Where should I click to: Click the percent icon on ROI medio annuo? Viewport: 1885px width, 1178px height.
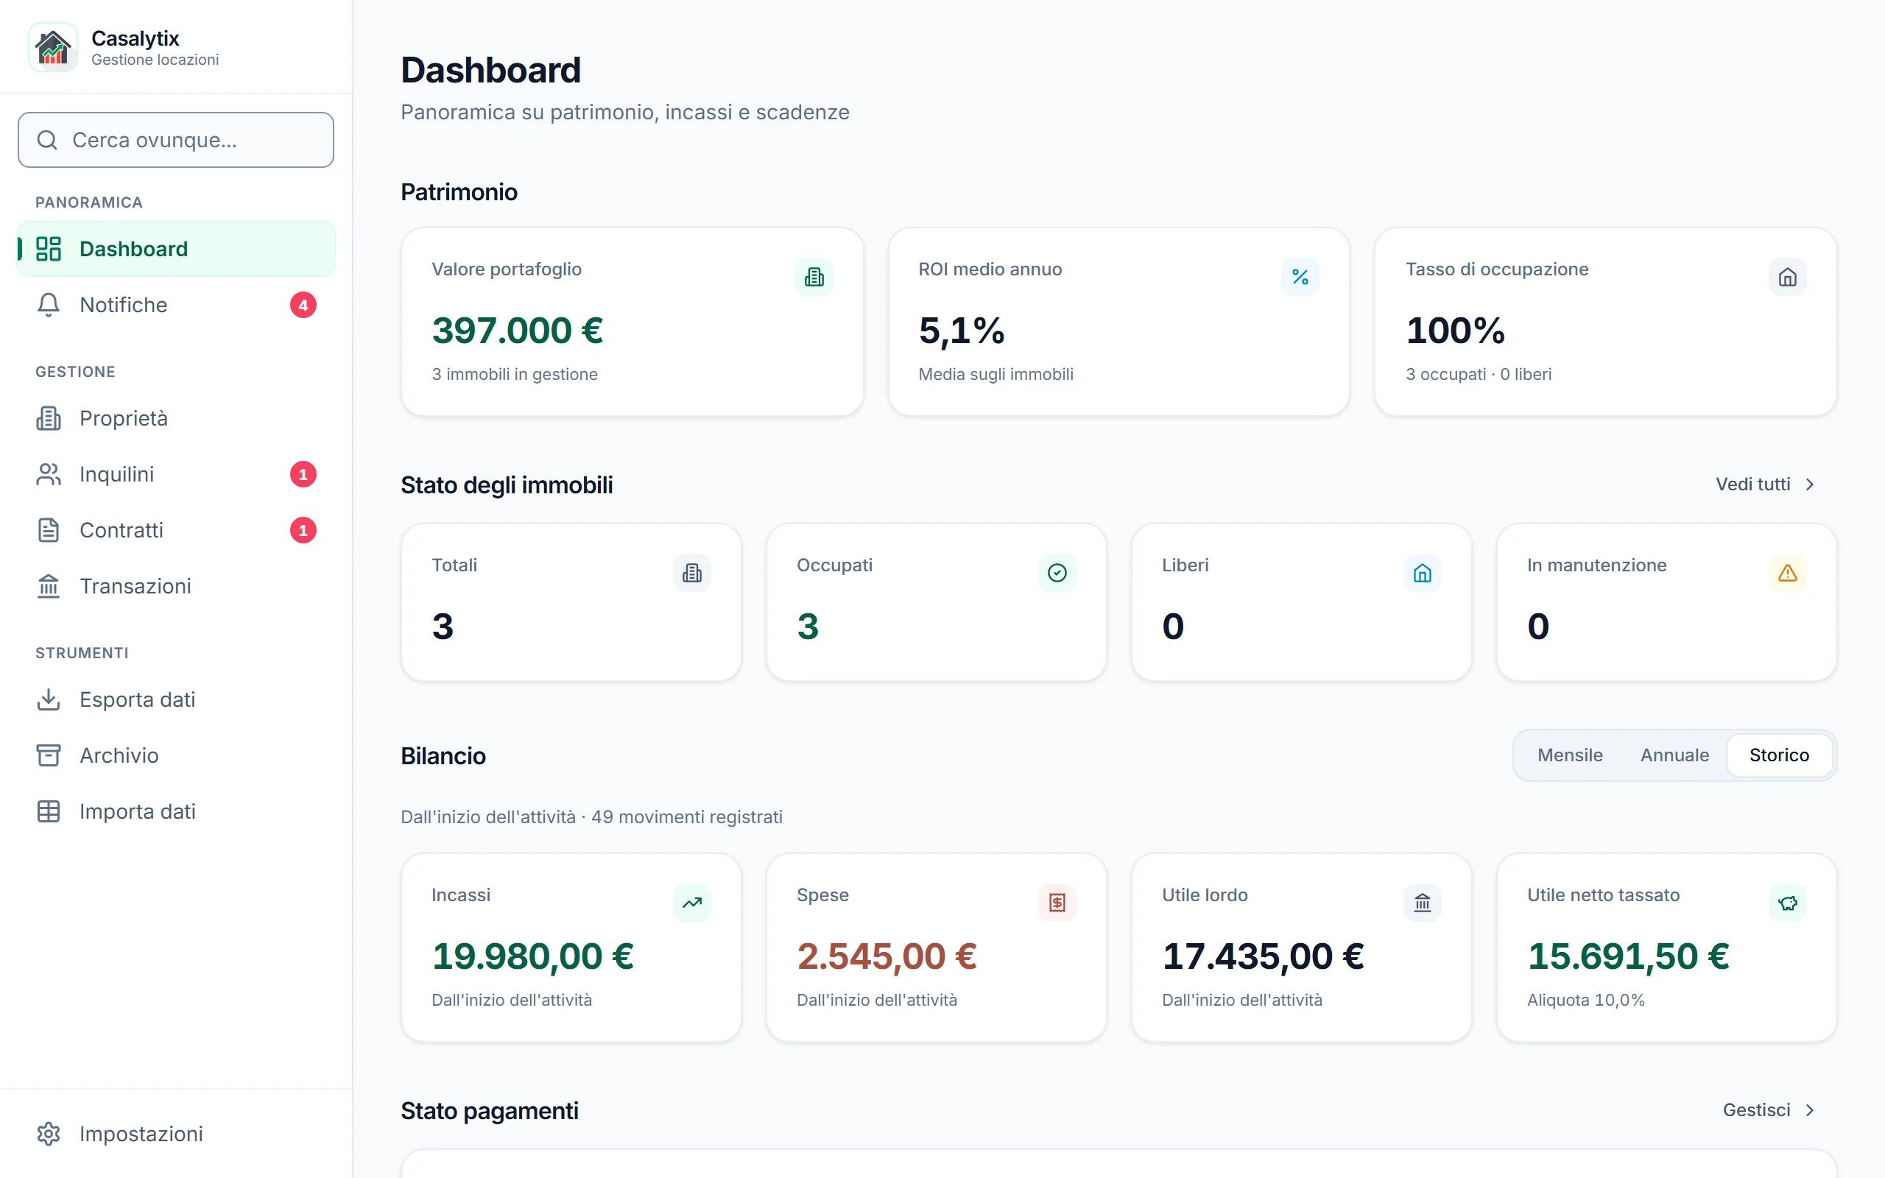coord(1300,277)
